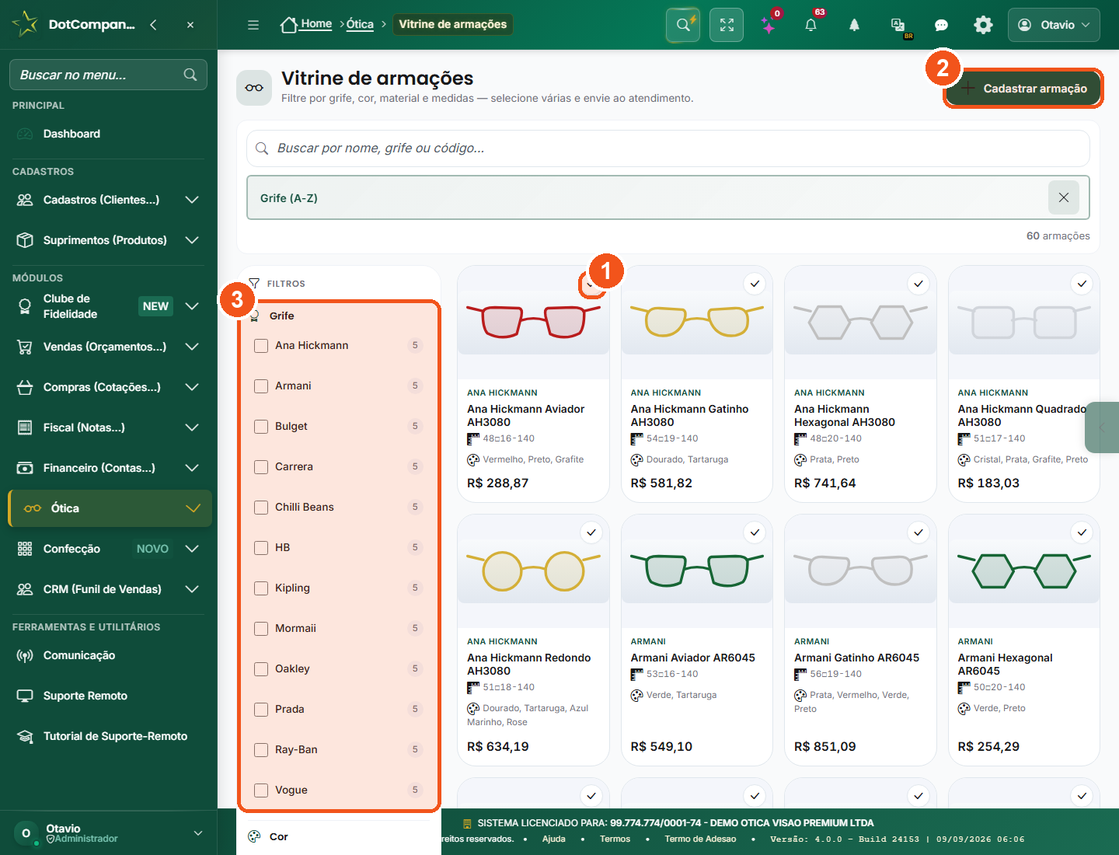1119x855 pixels.
Task: Toggle fullscreen mode icon
Action: point(727,25)
